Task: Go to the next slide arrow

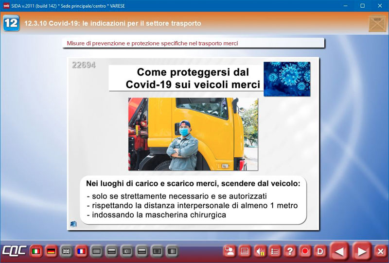Action: pos(362,251)
